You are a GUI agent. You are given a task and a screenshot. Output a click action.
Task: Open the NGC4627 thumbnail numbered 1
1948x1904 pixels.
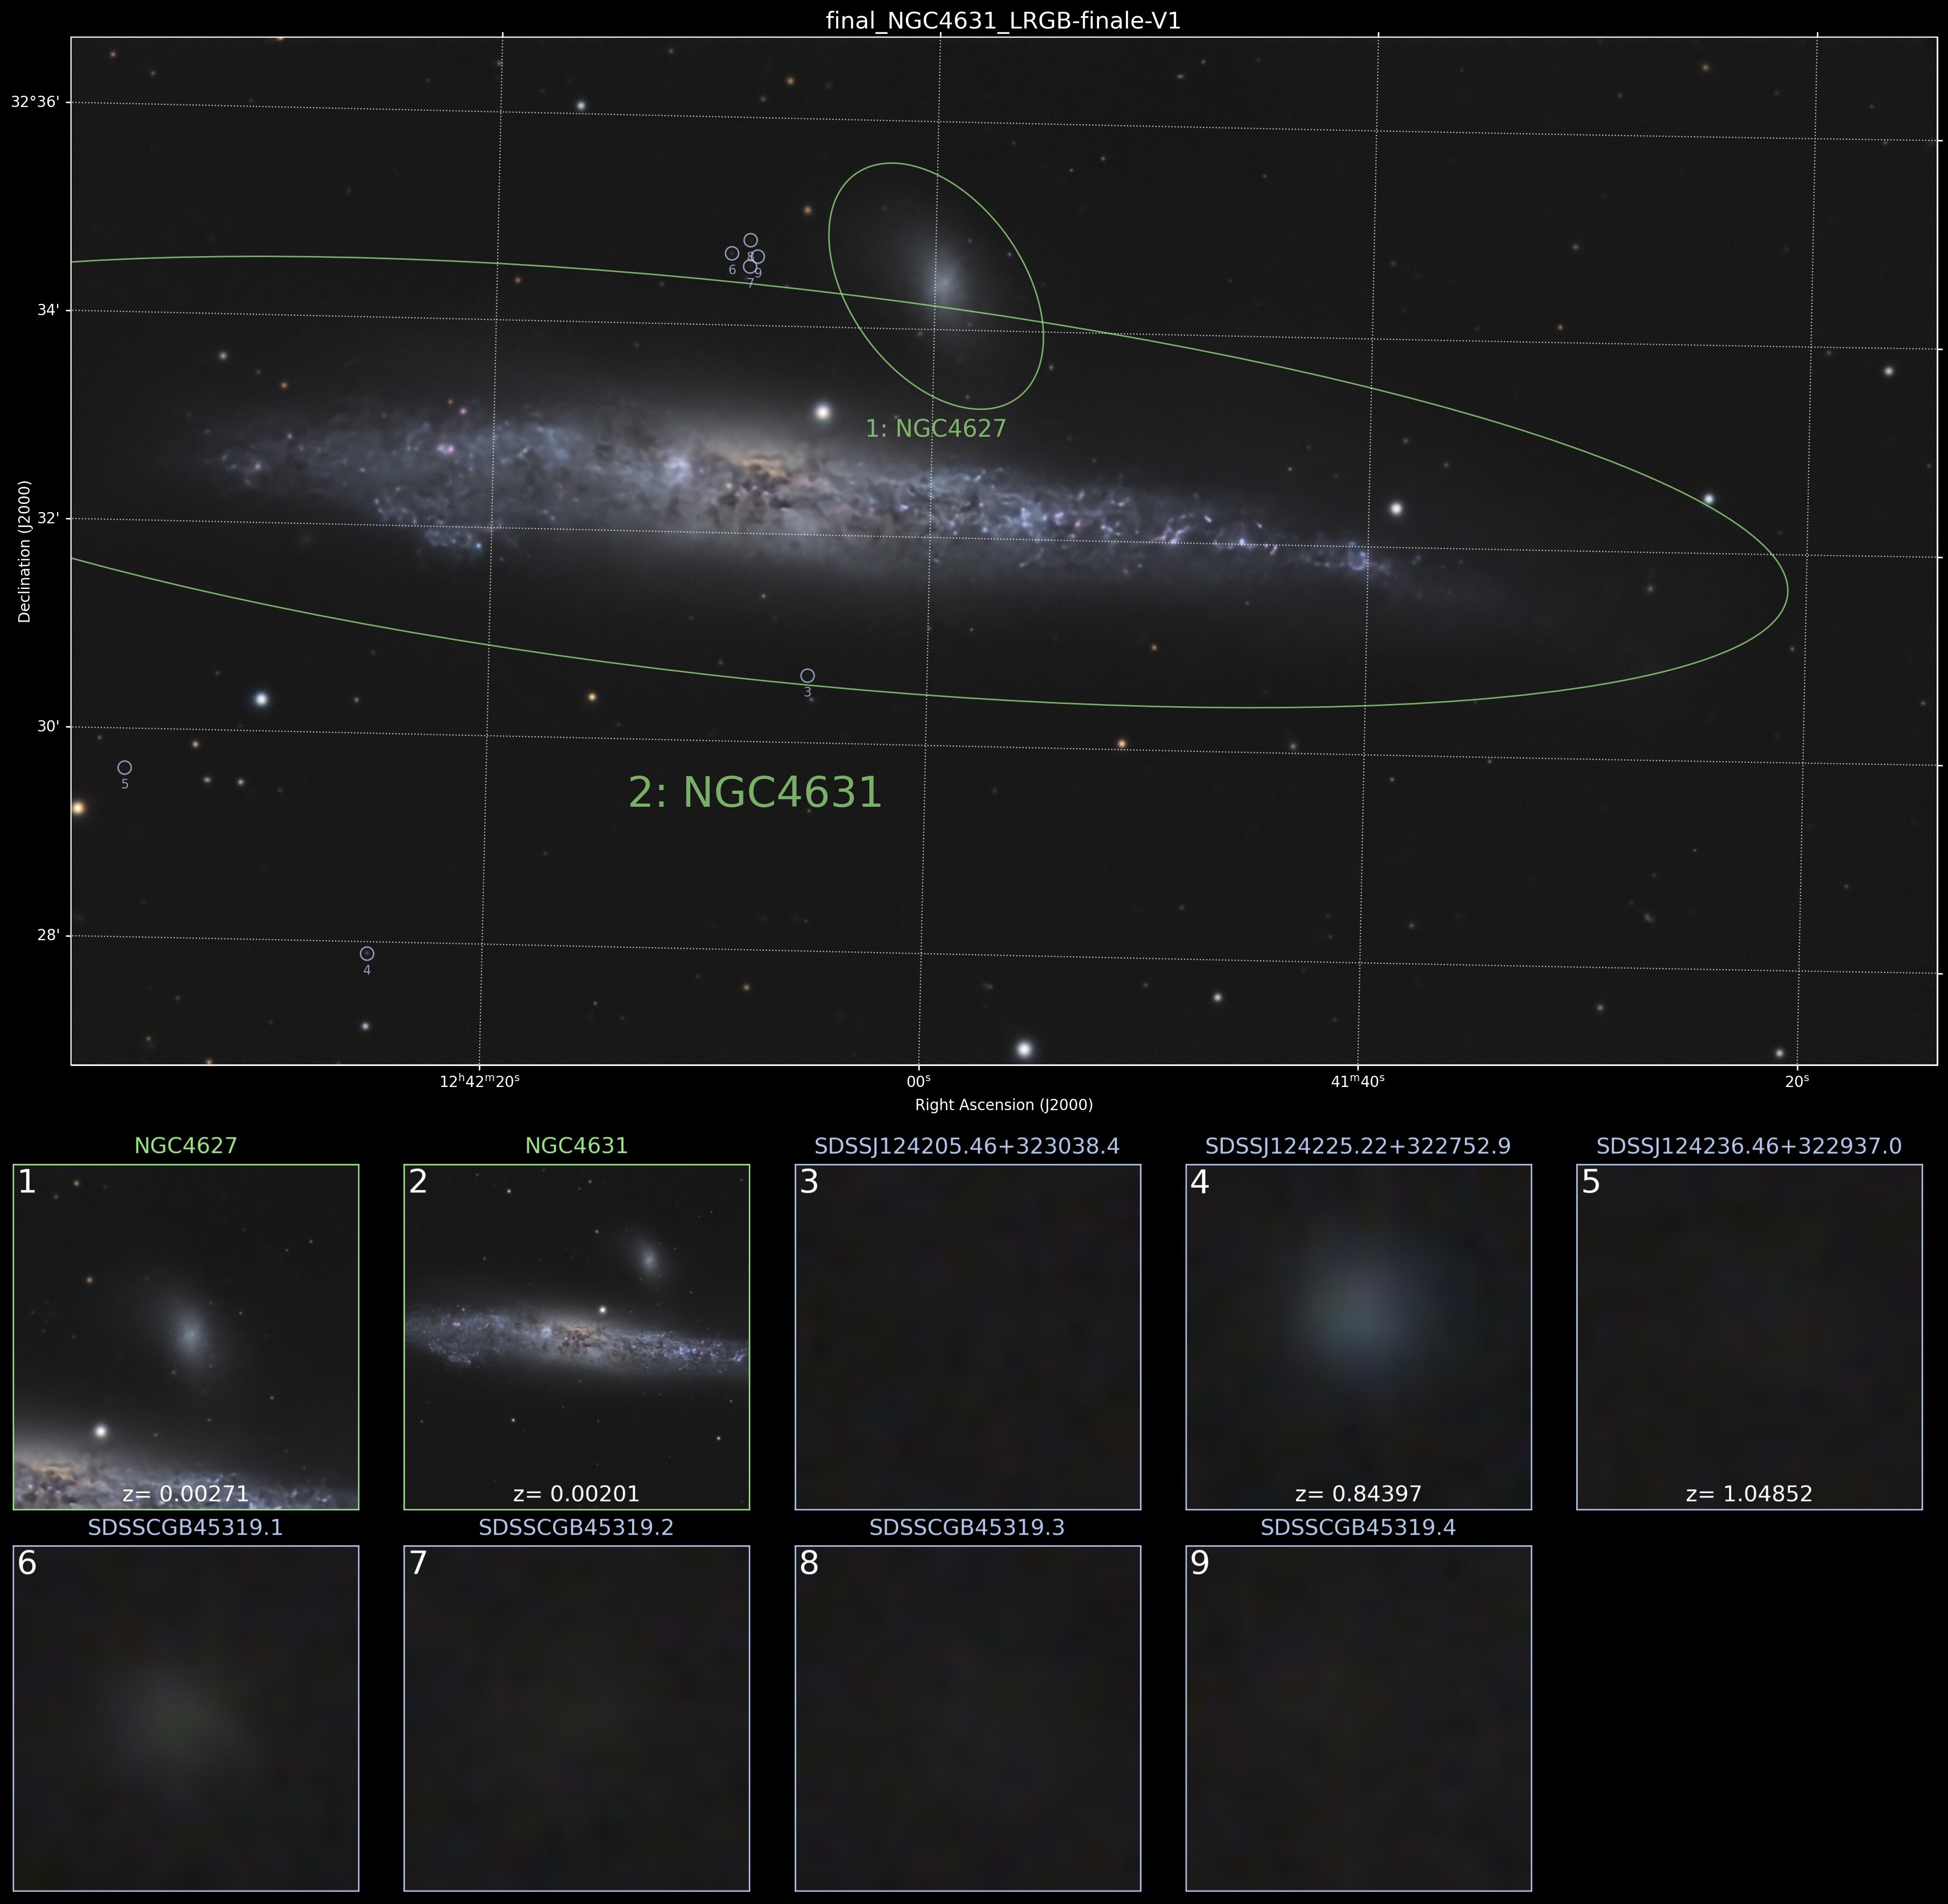coord(186,1337)
